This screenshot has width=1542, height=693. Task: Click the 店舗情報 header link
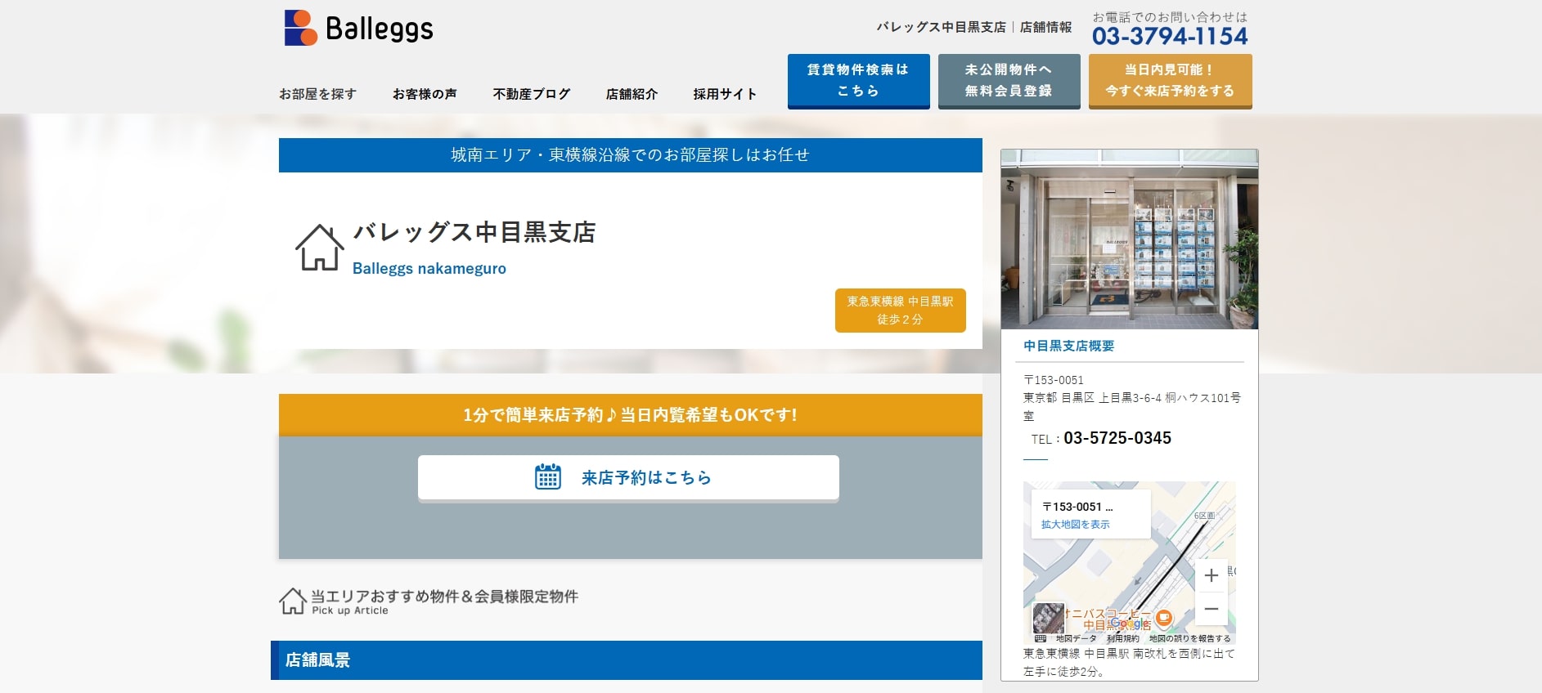tap(1045, 27)
